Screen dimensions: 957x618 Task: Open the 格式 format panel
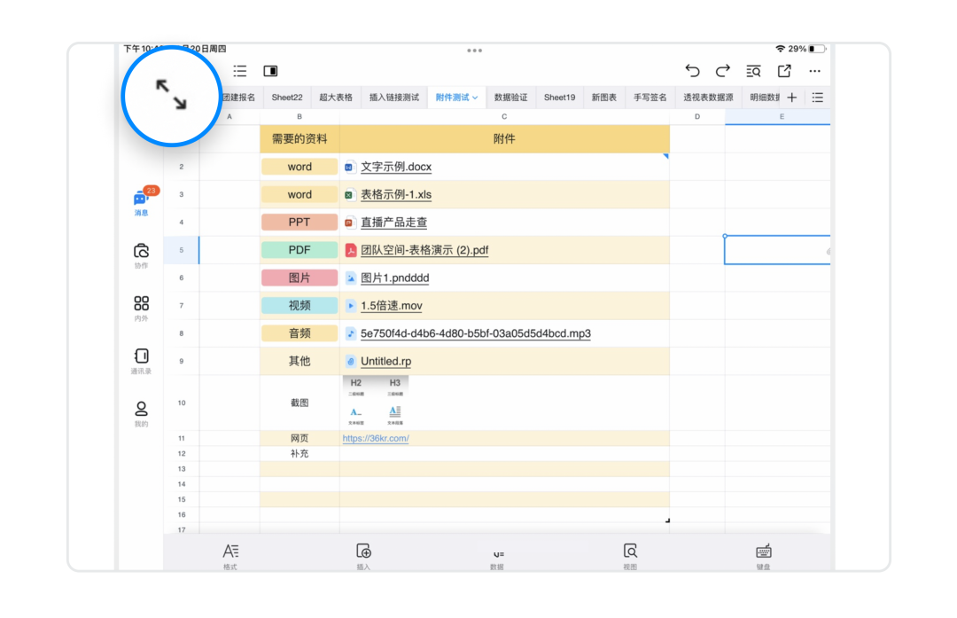tap(230, 555)
